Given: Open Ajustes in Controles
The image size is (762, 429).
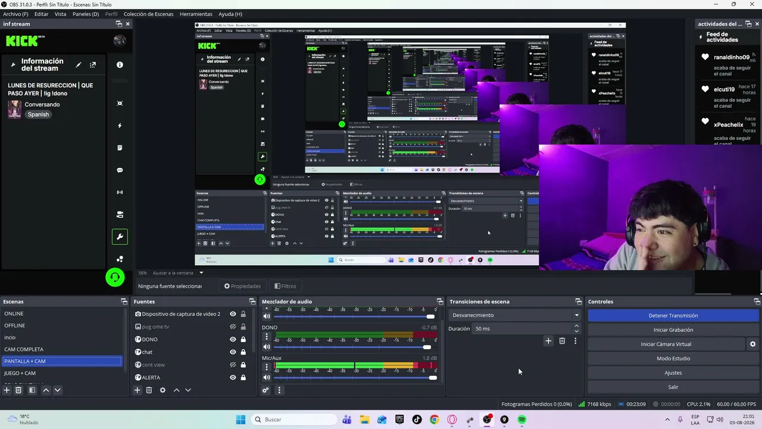Looking at the screenshot, I should 673,373.
